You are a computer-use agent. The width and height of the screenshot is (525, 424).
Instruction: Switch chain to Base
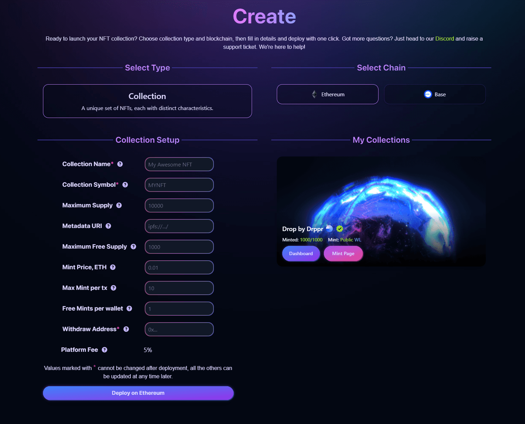tap(435, 94)
